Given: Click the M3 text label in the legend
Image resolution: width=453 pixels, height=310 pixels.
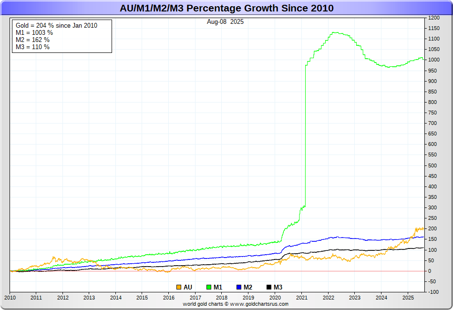Looking at the screenshot, I should coord(278,287).
